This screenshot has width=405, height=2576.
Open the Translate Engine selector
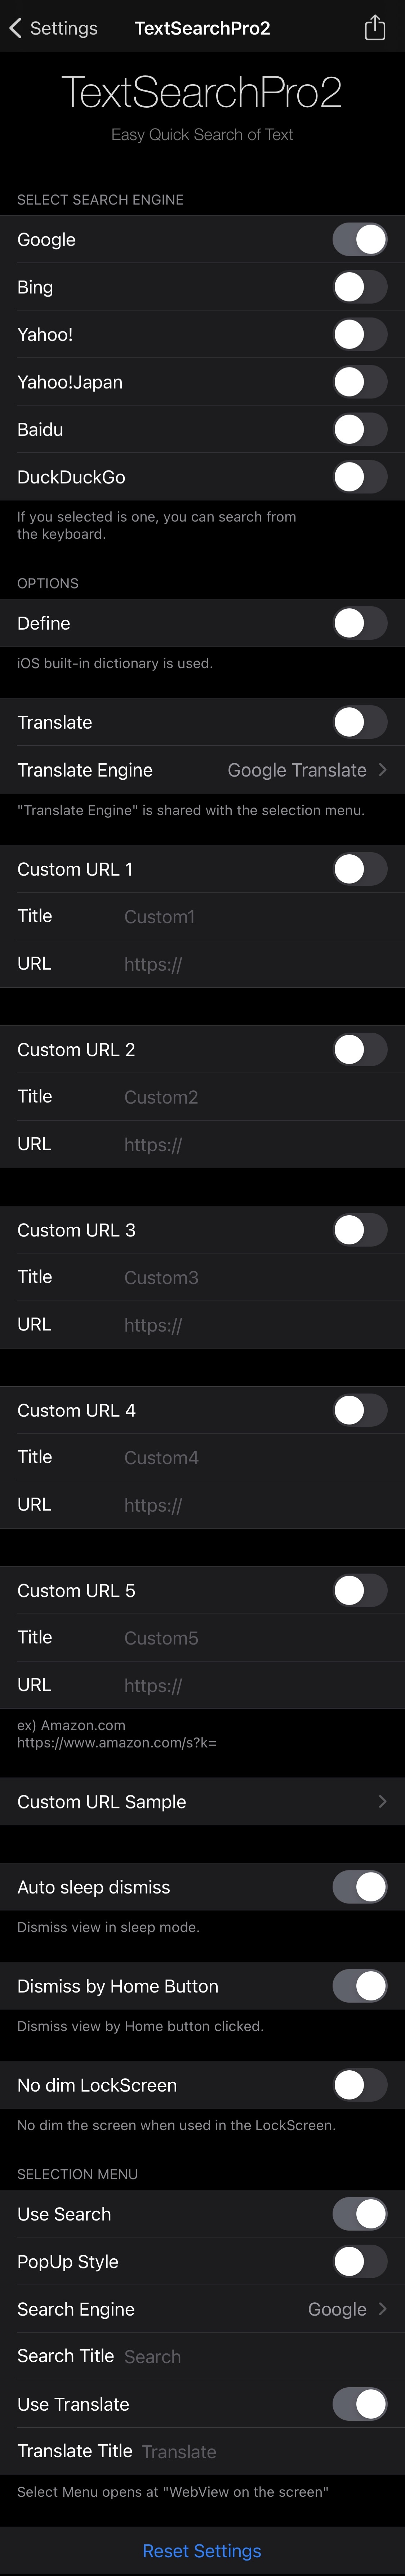tap(202, 770)
